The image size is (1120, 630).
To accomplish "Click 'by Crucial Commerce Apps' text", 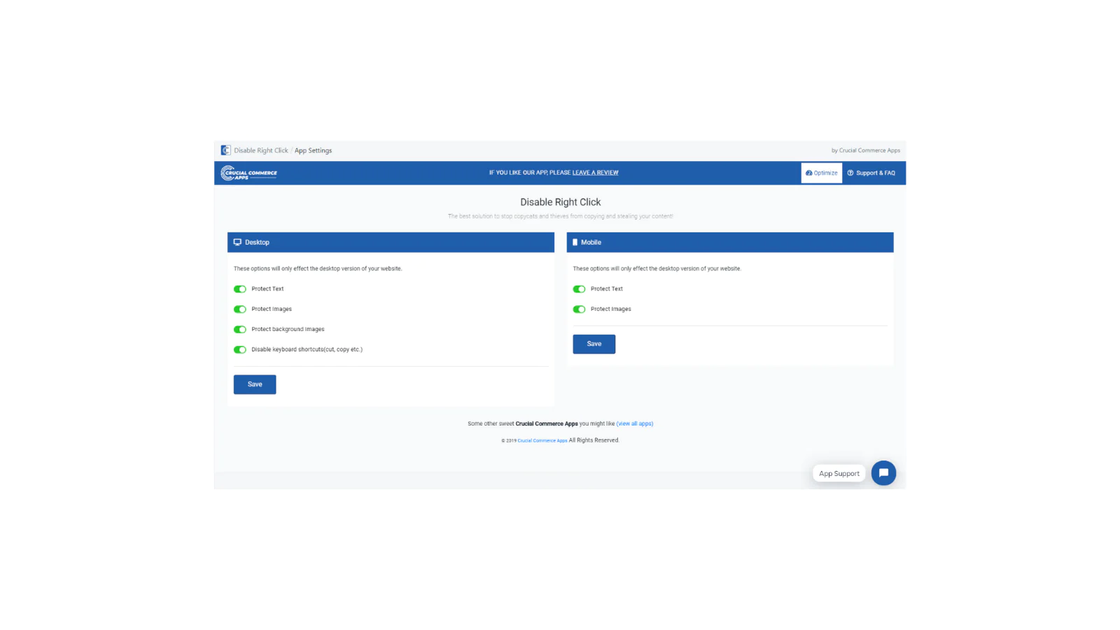I will click(x=866, y=150).
